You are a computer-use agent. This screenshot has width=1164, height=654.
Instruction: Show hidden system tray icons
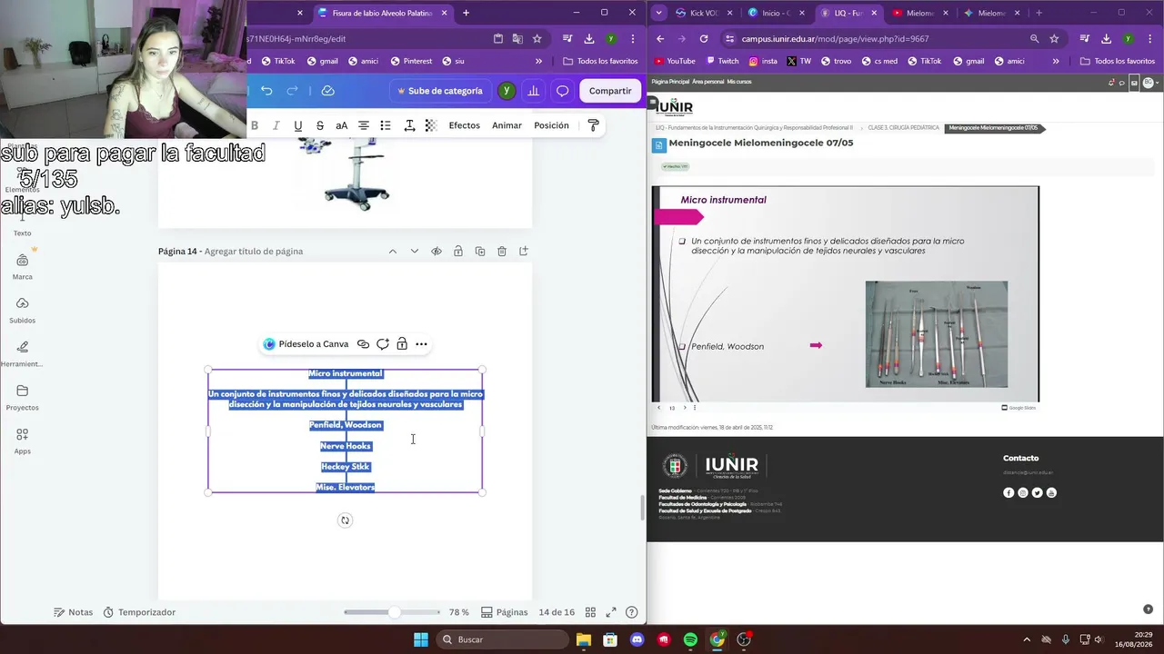(1027, 639)
